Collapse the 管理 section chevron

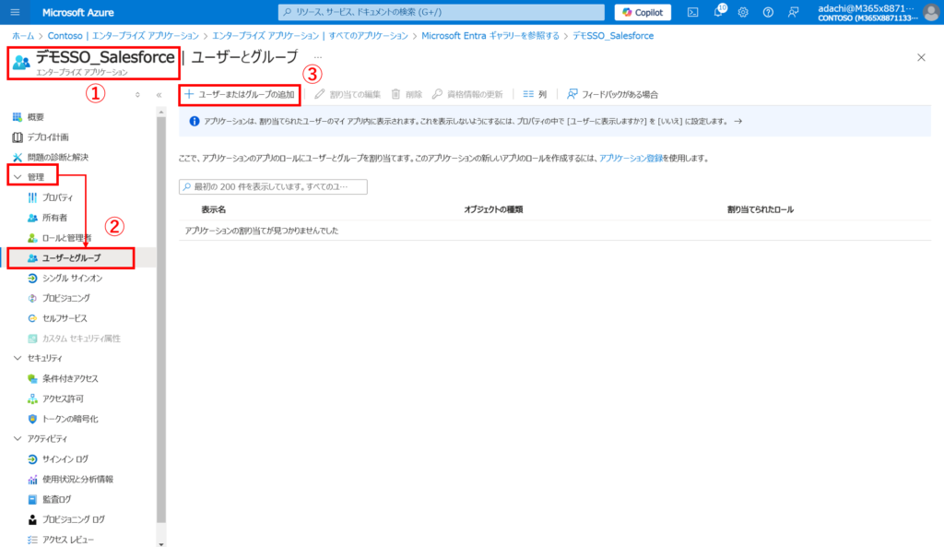18,177
